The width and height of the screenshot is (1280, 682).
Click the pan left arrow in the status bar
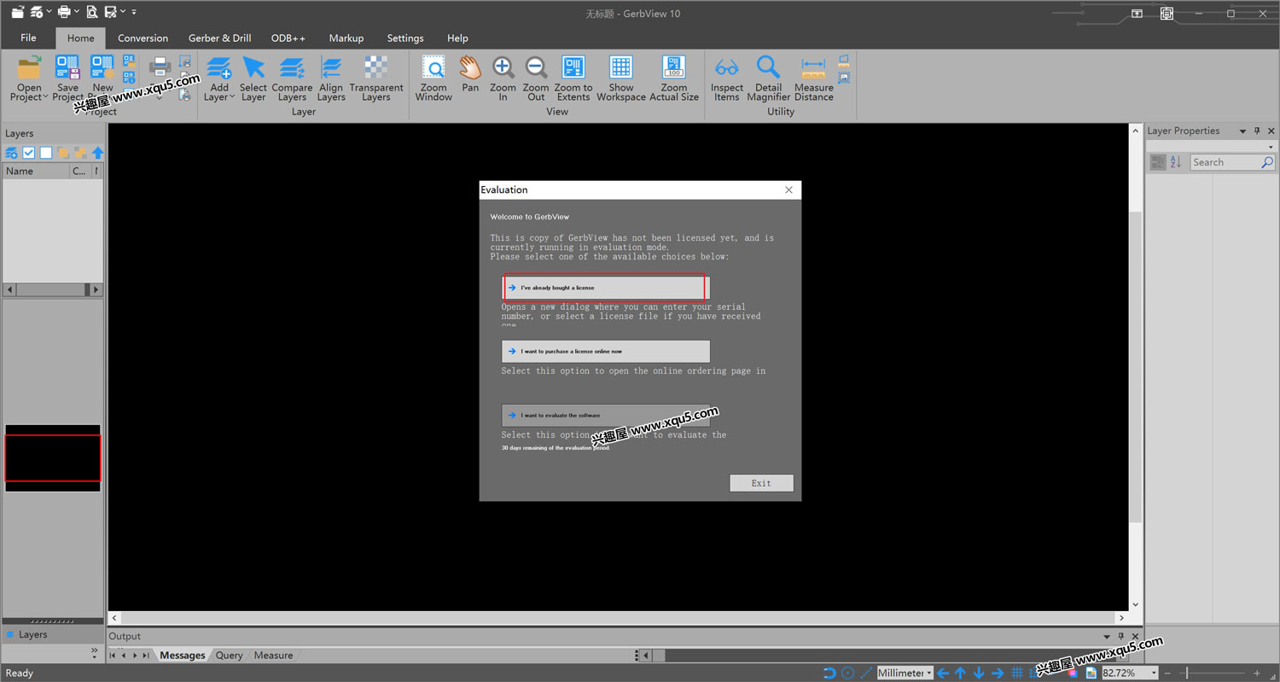point(943,673)
